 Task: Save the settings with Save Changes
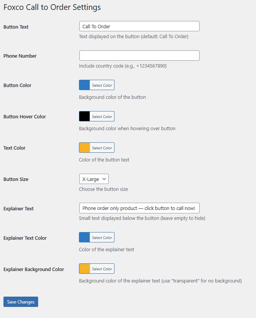pyautogui.click(x=21, y=302)
